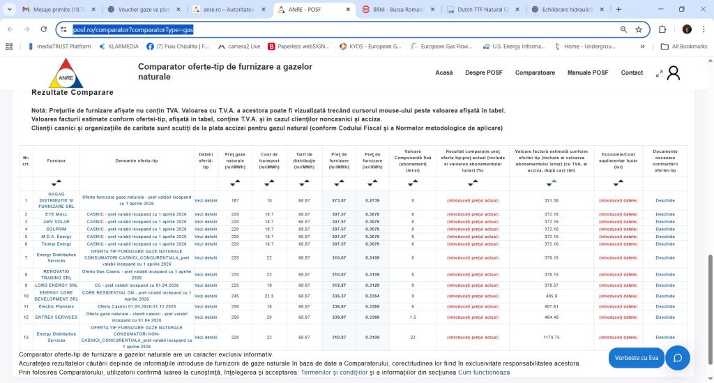Image resolution: width=714 pixels, height=383 pixels.
Task: Open the browser extensions puzzle icon
Action: pos(662,30)
